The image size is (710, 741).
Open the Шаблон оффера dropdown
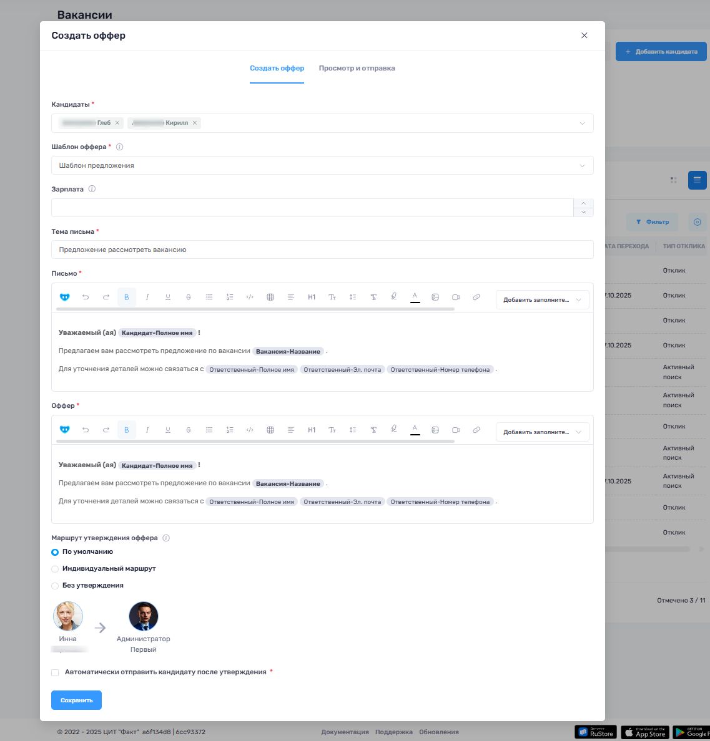point(322,166)
